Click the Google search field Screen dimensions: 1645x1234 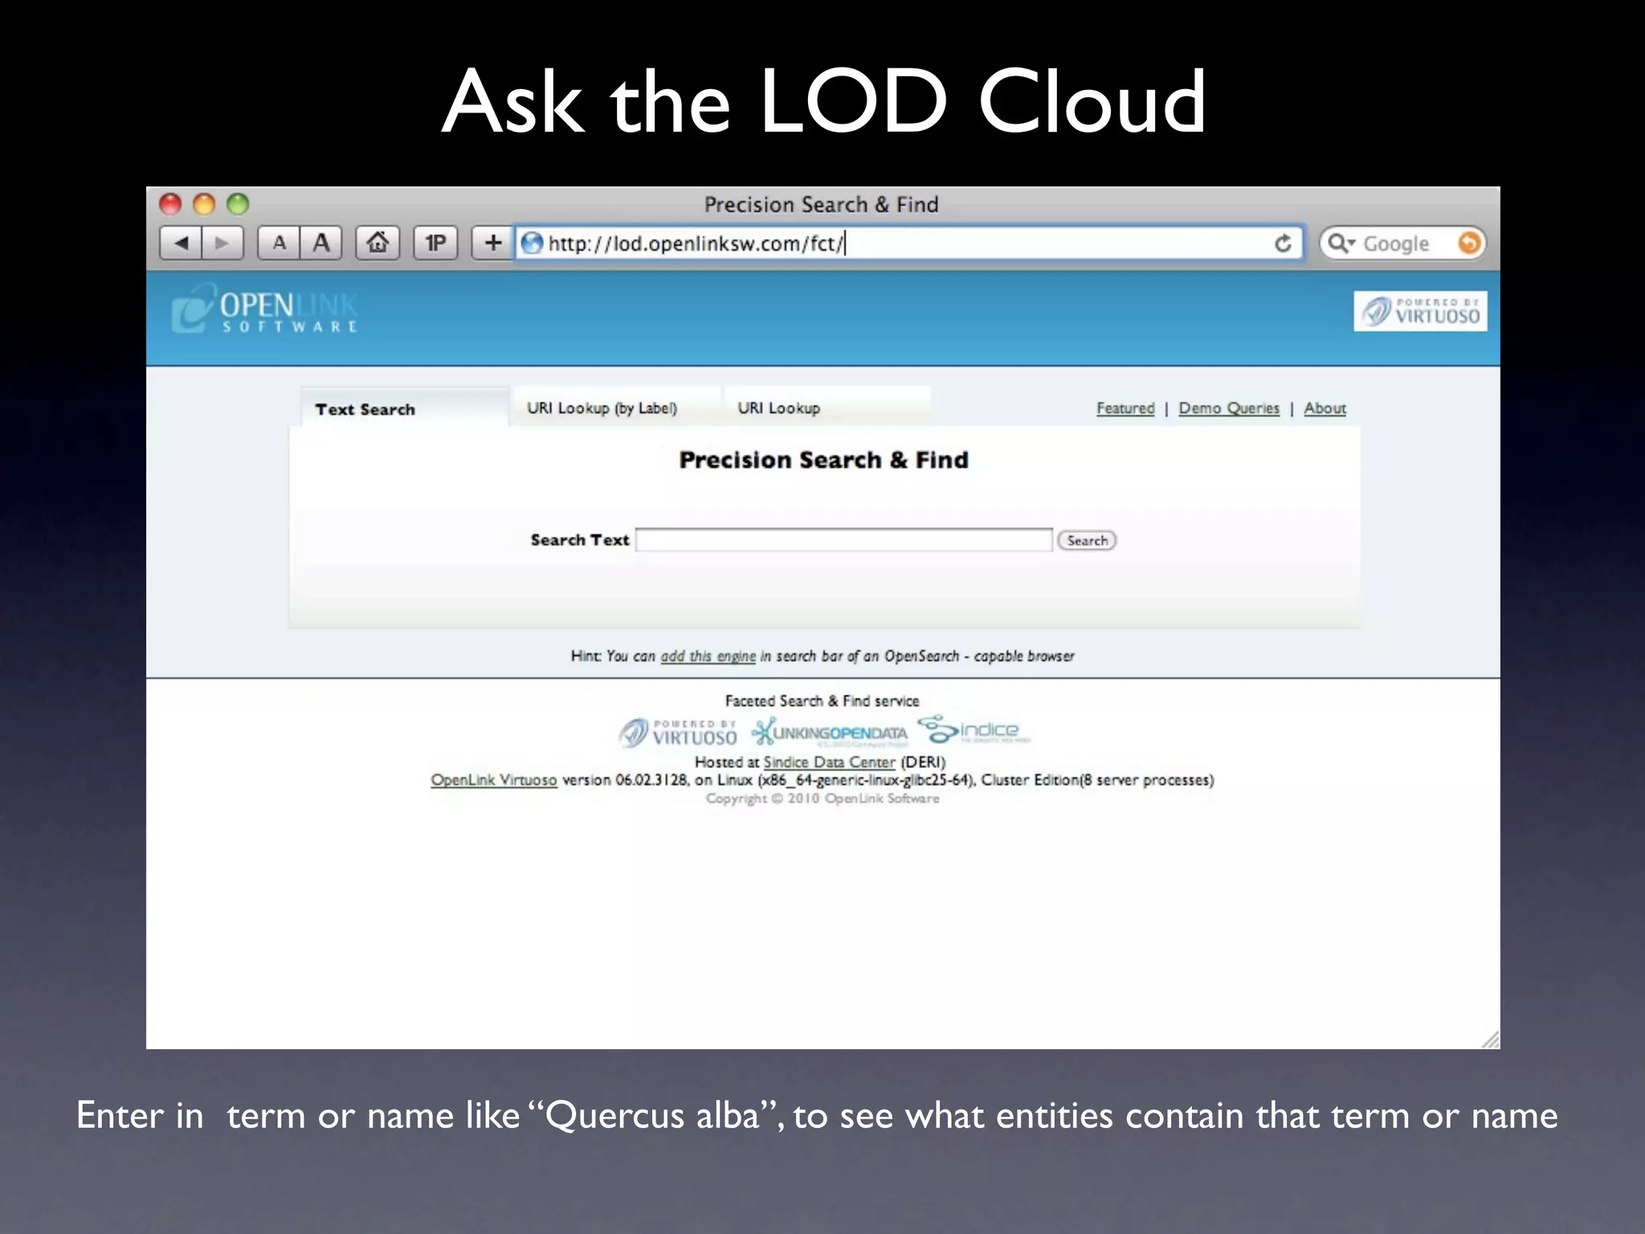pyautogui.click(x=1403, y=243)
